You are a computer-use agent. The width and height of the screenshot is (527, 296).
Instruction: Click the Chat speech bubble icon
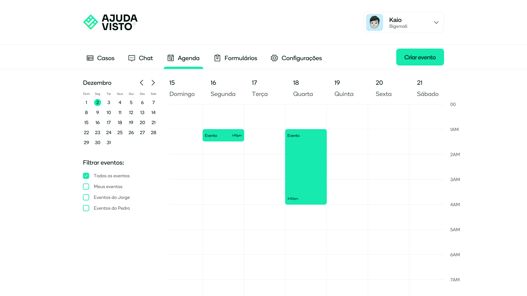[132, 58]
